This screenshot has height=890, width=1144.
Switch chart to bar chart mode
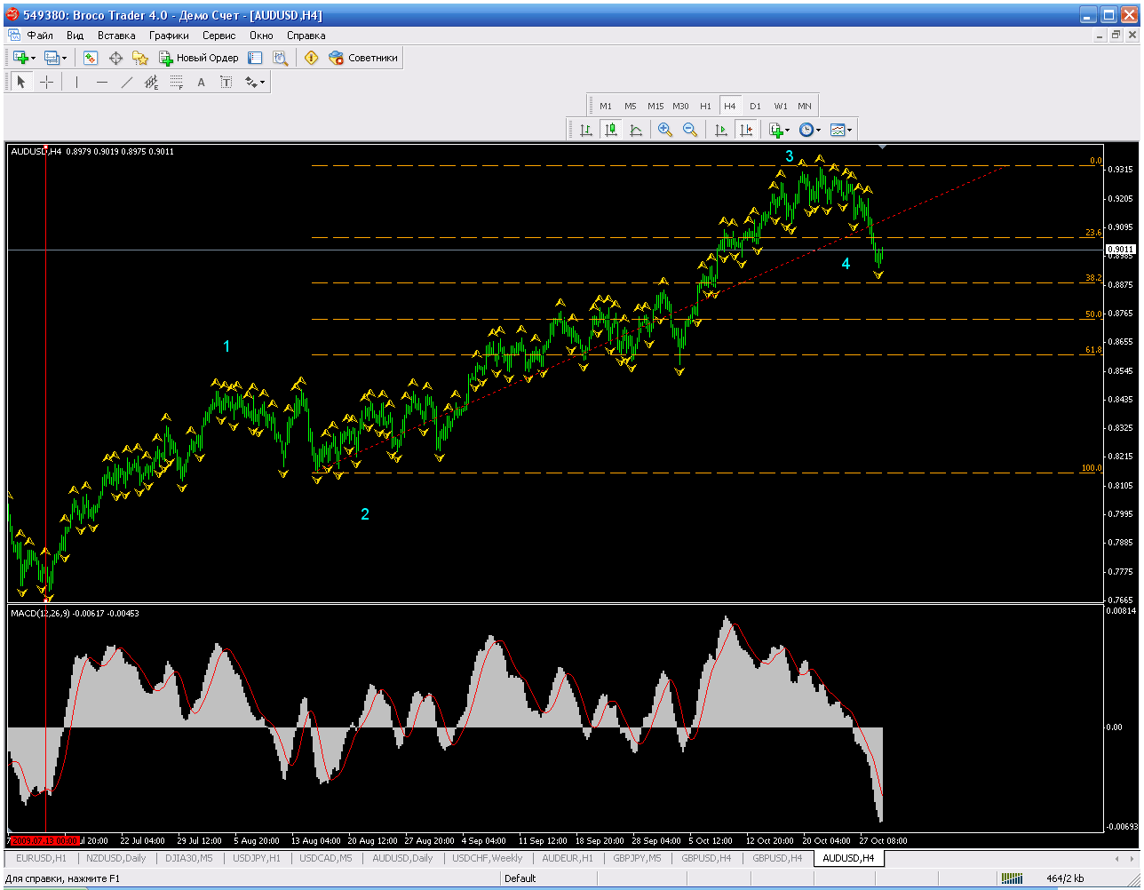pos(586,130)
